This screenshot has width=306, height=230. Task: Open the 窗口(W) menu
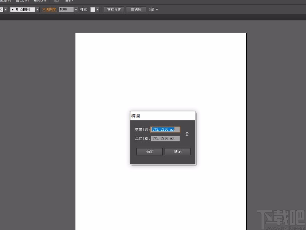(22, 1)
